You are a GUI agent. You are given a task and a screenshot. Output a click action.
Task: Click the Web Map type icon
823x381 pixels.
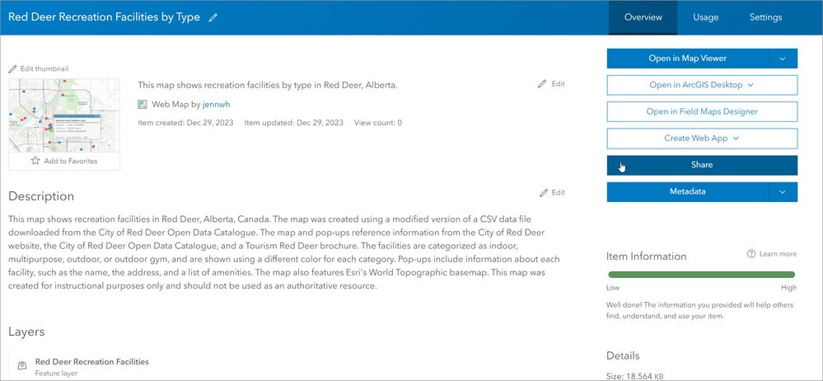[x=143, y=105]
